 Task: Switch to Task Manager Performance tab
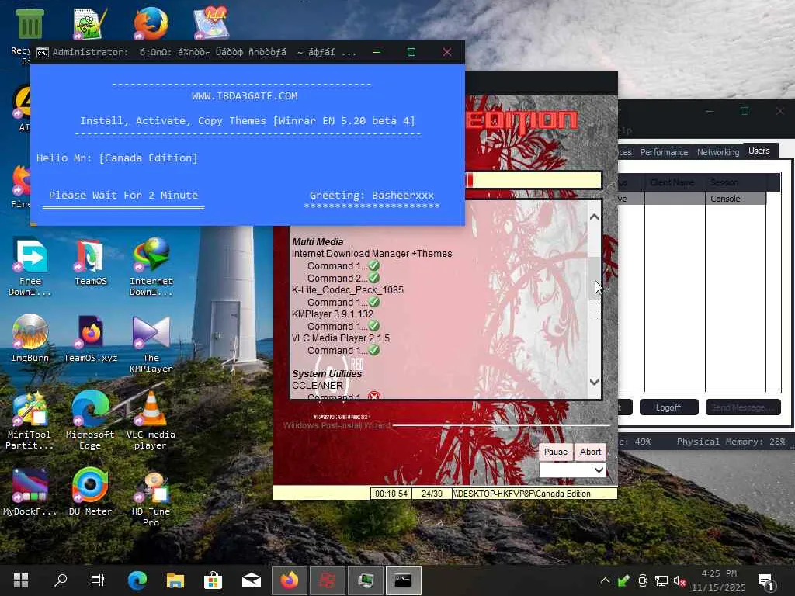665,152
